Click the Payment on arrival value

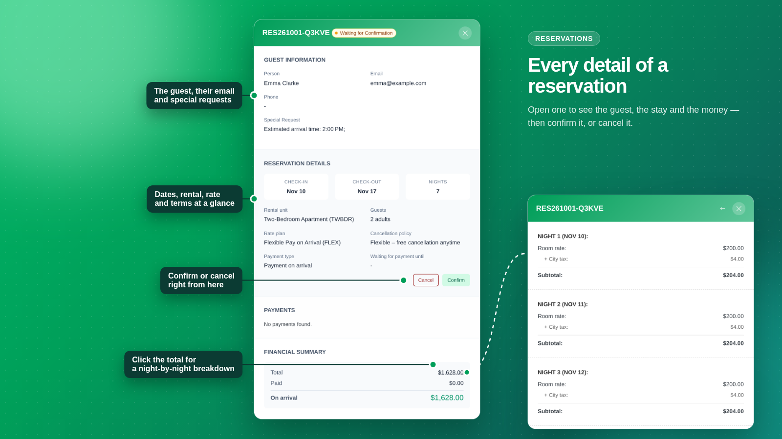(288, 266)
